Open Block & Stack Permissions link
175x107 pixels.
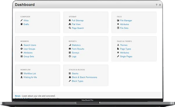pos(84,77)
